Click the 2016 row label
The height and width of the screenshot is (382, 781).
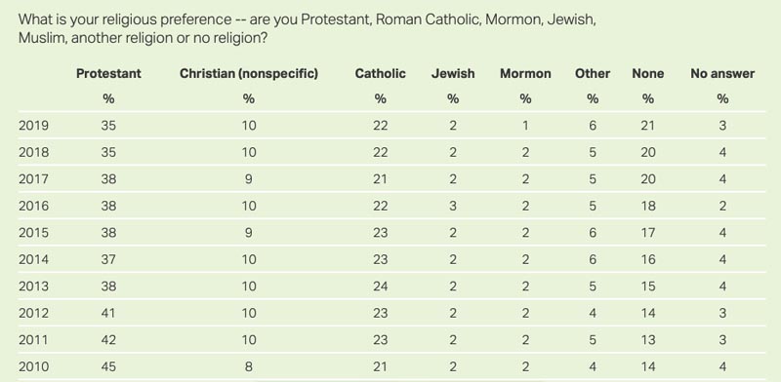coord(33,206)
